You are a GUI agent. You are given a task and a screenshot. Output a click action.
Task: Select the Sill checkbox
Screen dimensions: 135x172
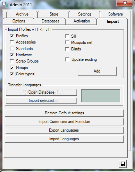pyautogui.click(x=67, y=36)
